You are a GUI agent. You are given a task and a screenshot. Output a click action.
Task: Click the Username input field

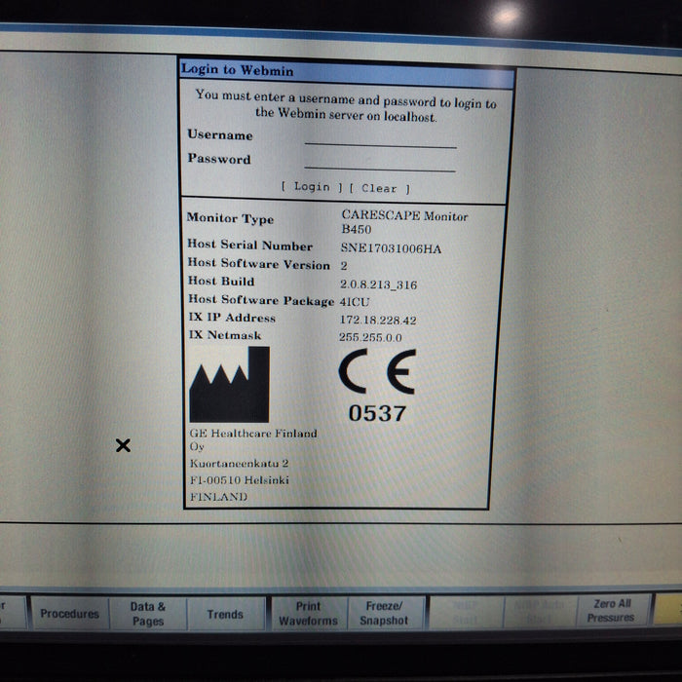click(381, 139)
